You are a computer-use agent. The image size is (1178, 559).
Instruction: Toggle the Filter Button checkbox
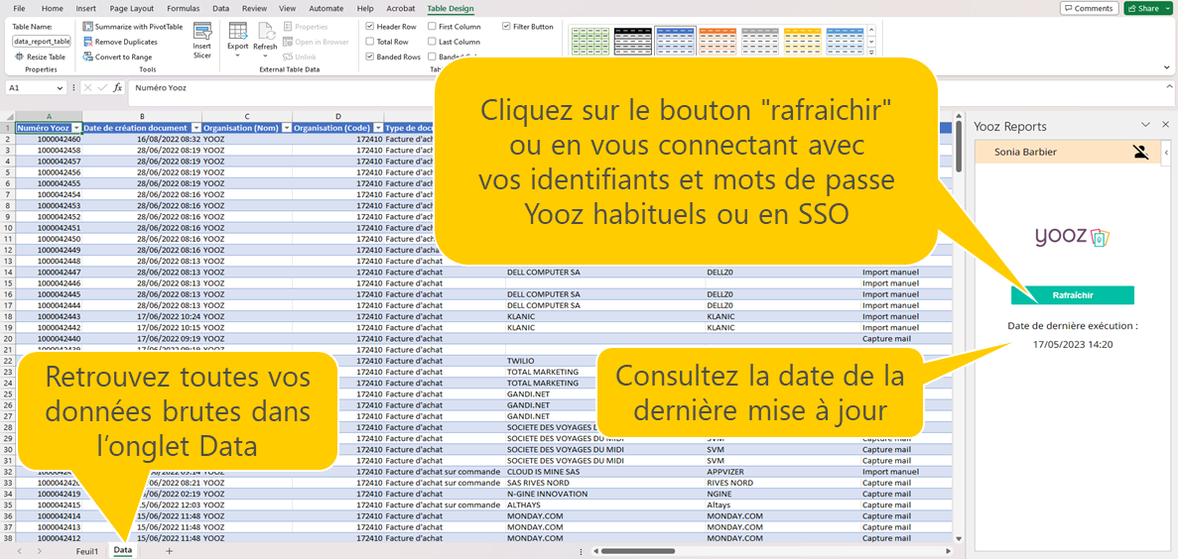click(506, 26)
